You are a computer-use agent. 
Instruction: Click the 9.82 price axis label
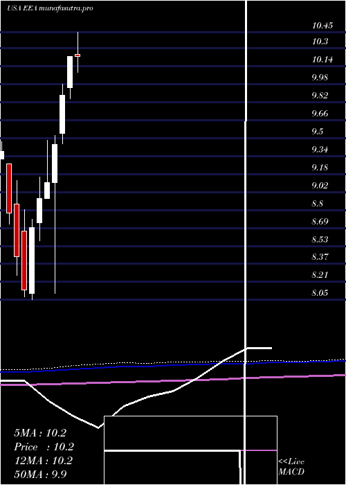[x=320, y=96]
